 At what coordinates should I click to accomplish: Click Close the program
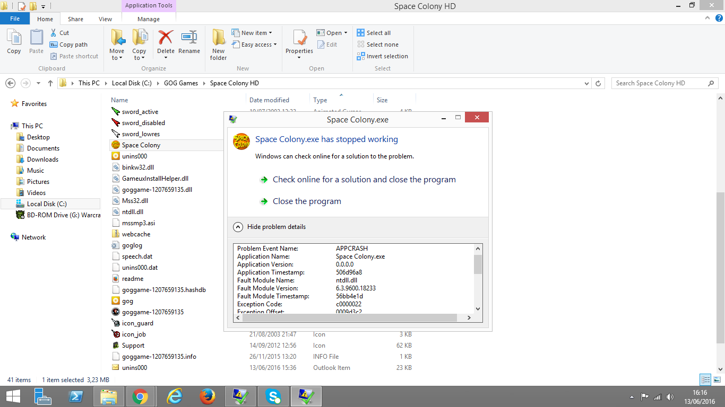307,201
